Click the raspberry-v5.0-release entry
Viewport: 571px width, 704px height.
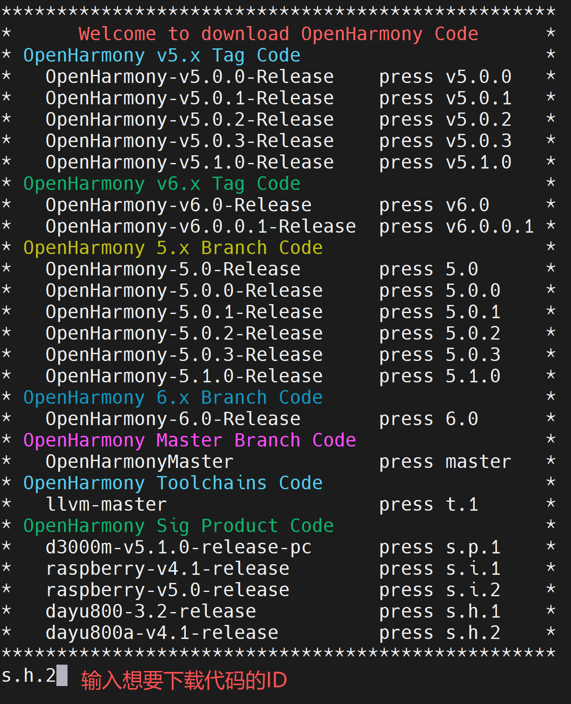168,590
